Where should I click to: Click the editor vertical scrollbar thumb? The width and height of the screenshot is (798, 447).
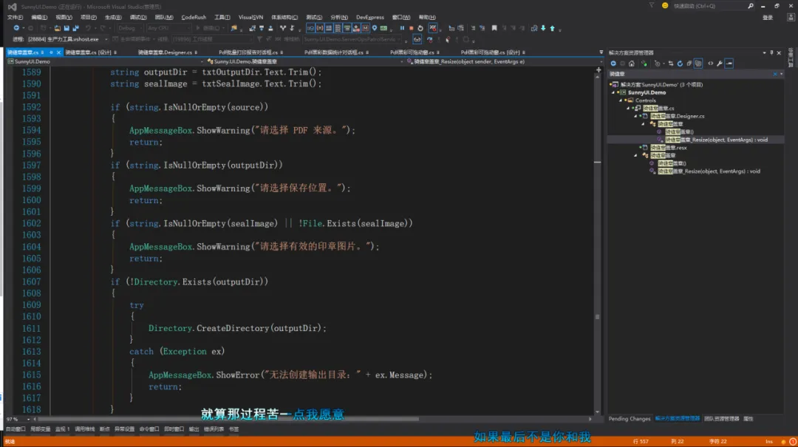[x=598, y=317]
